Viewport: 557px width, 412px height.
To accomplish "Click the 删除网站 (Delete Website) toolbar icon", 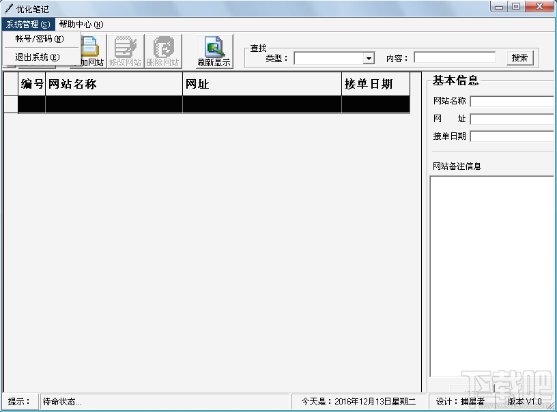I will point(164,50).
